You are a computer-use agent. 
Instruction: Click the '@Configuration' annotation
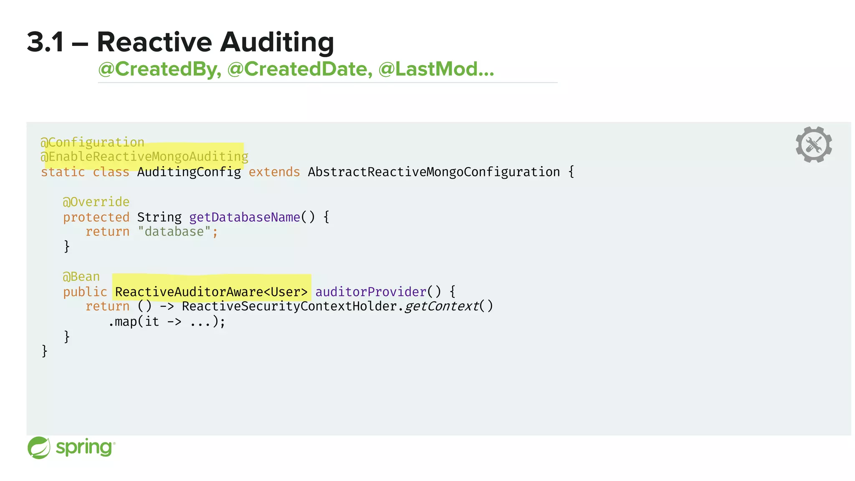coord(92,142)
